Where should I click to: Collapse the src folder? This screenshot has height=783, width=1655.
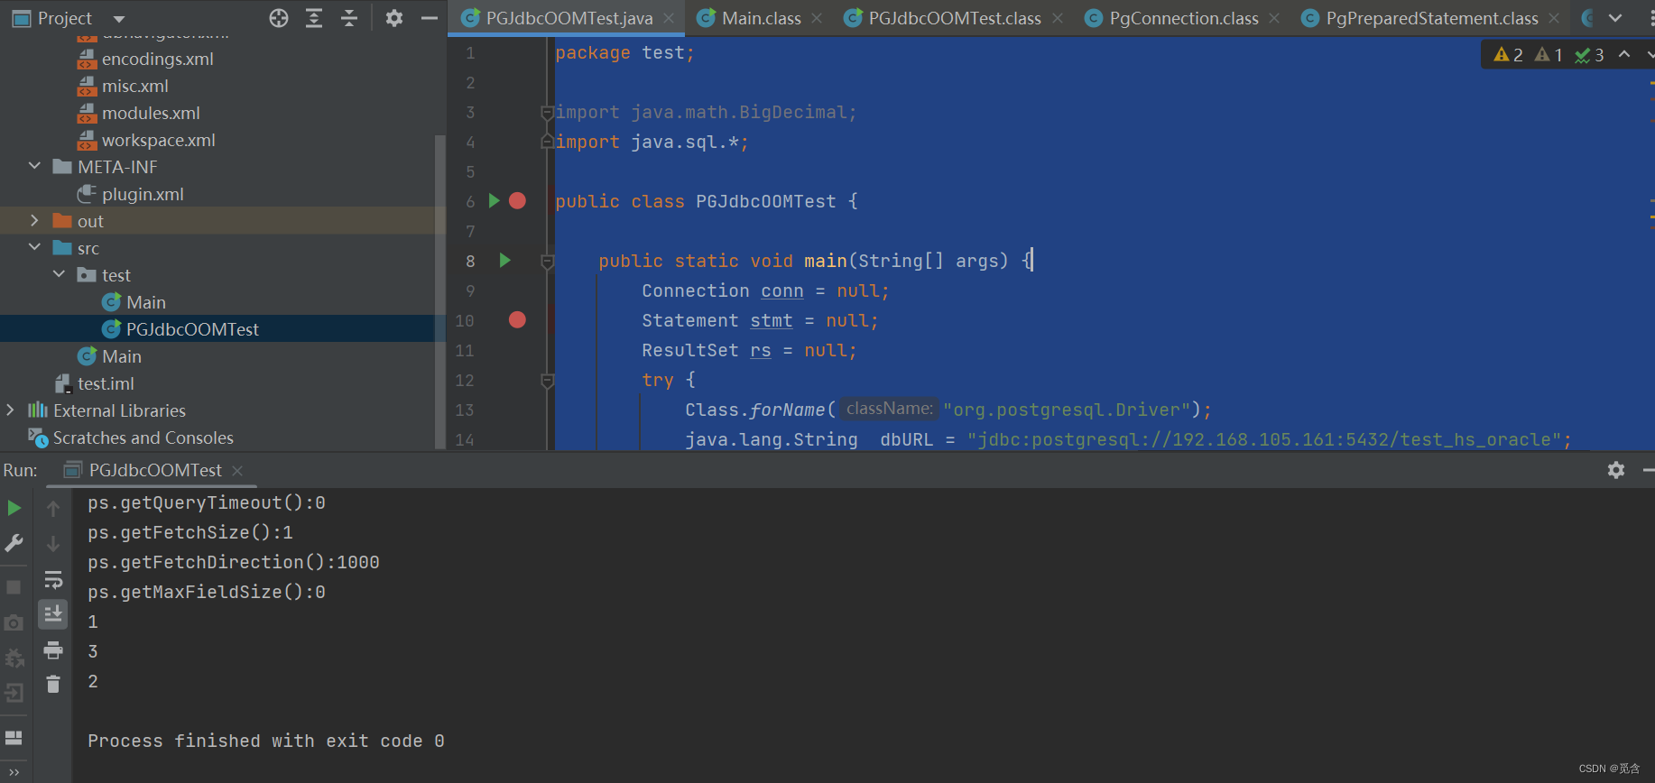34,247
